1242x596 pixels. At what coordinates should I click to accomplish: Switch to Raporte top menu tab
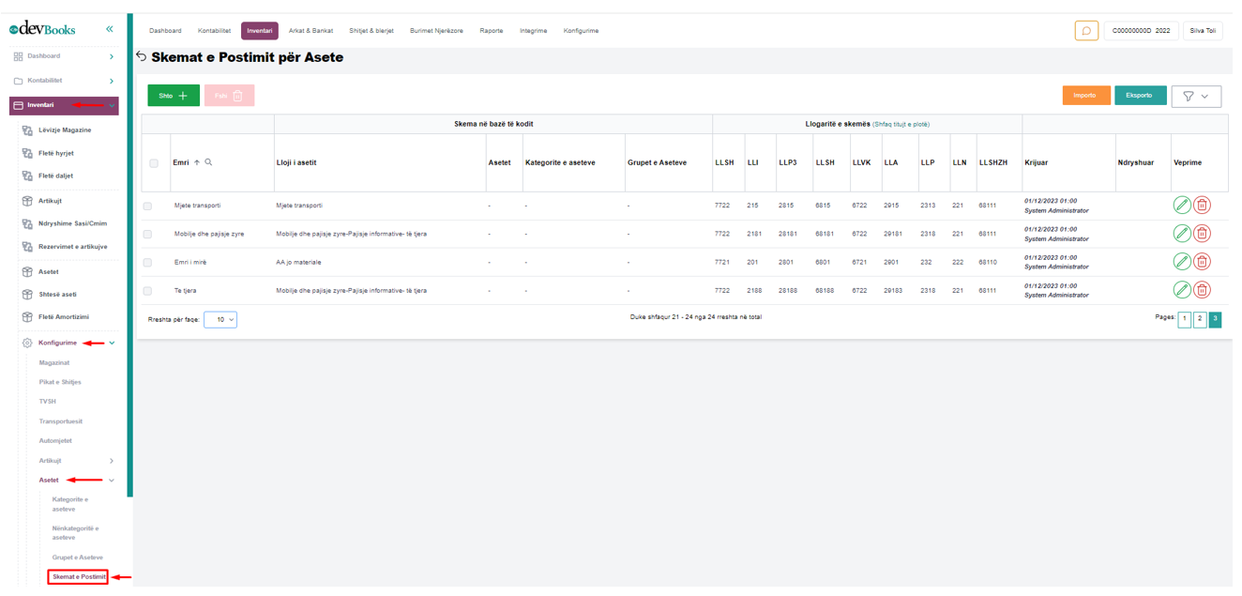point(491,31)
